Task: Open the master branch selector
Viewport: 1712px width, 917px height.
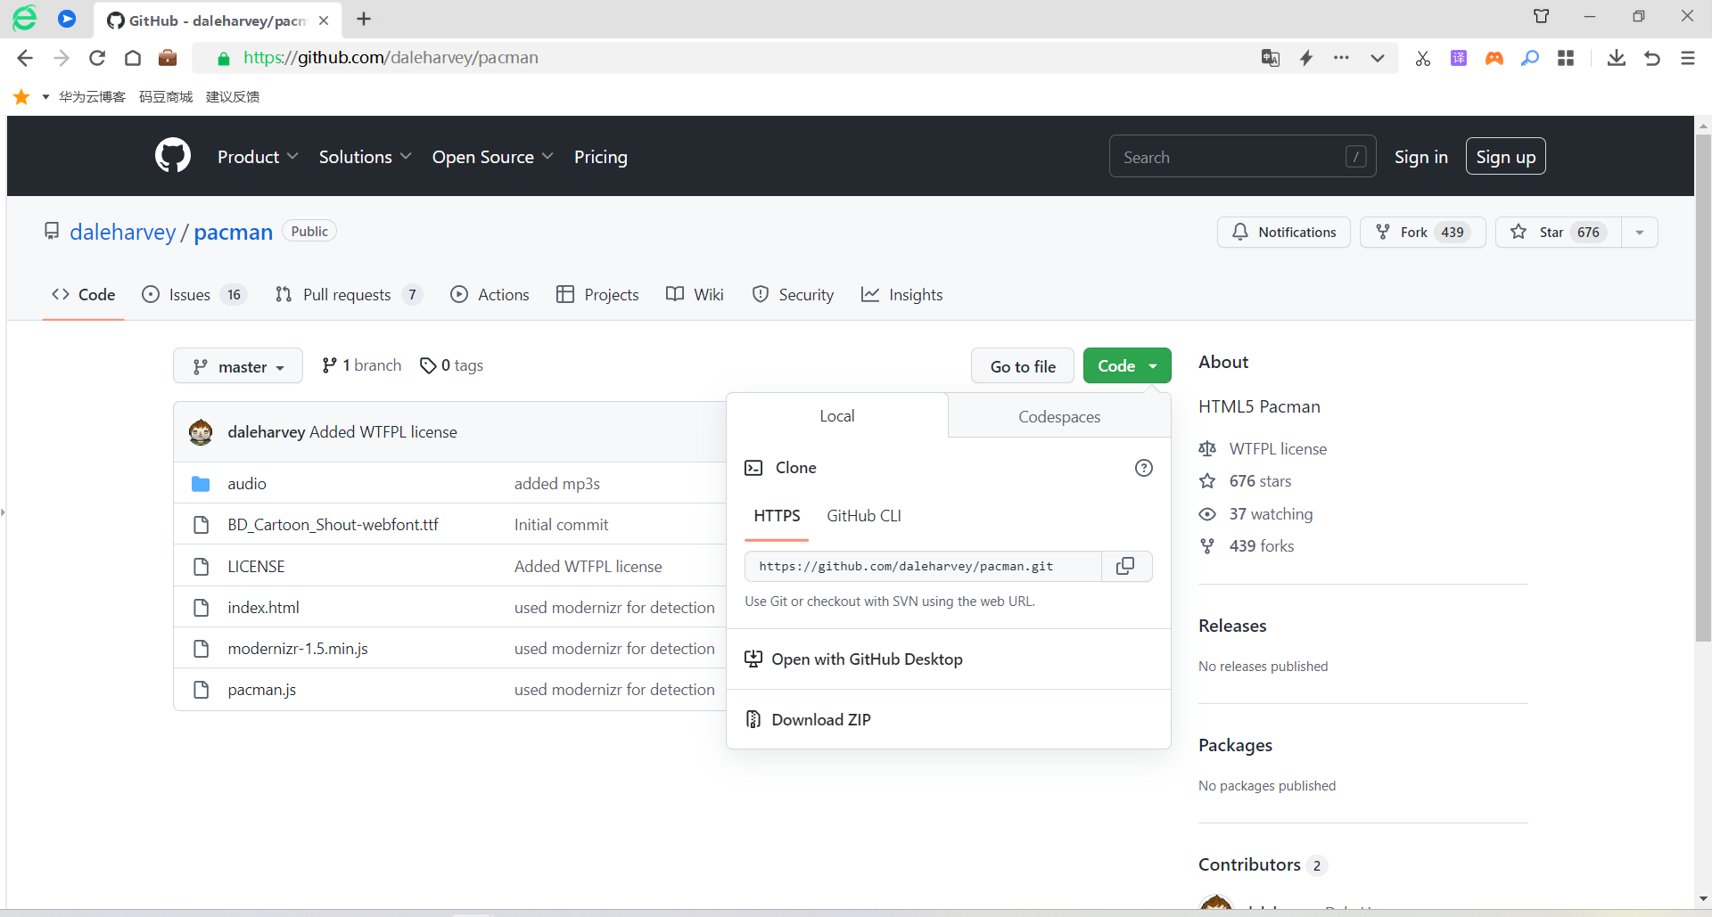Action: coord(238,366)
